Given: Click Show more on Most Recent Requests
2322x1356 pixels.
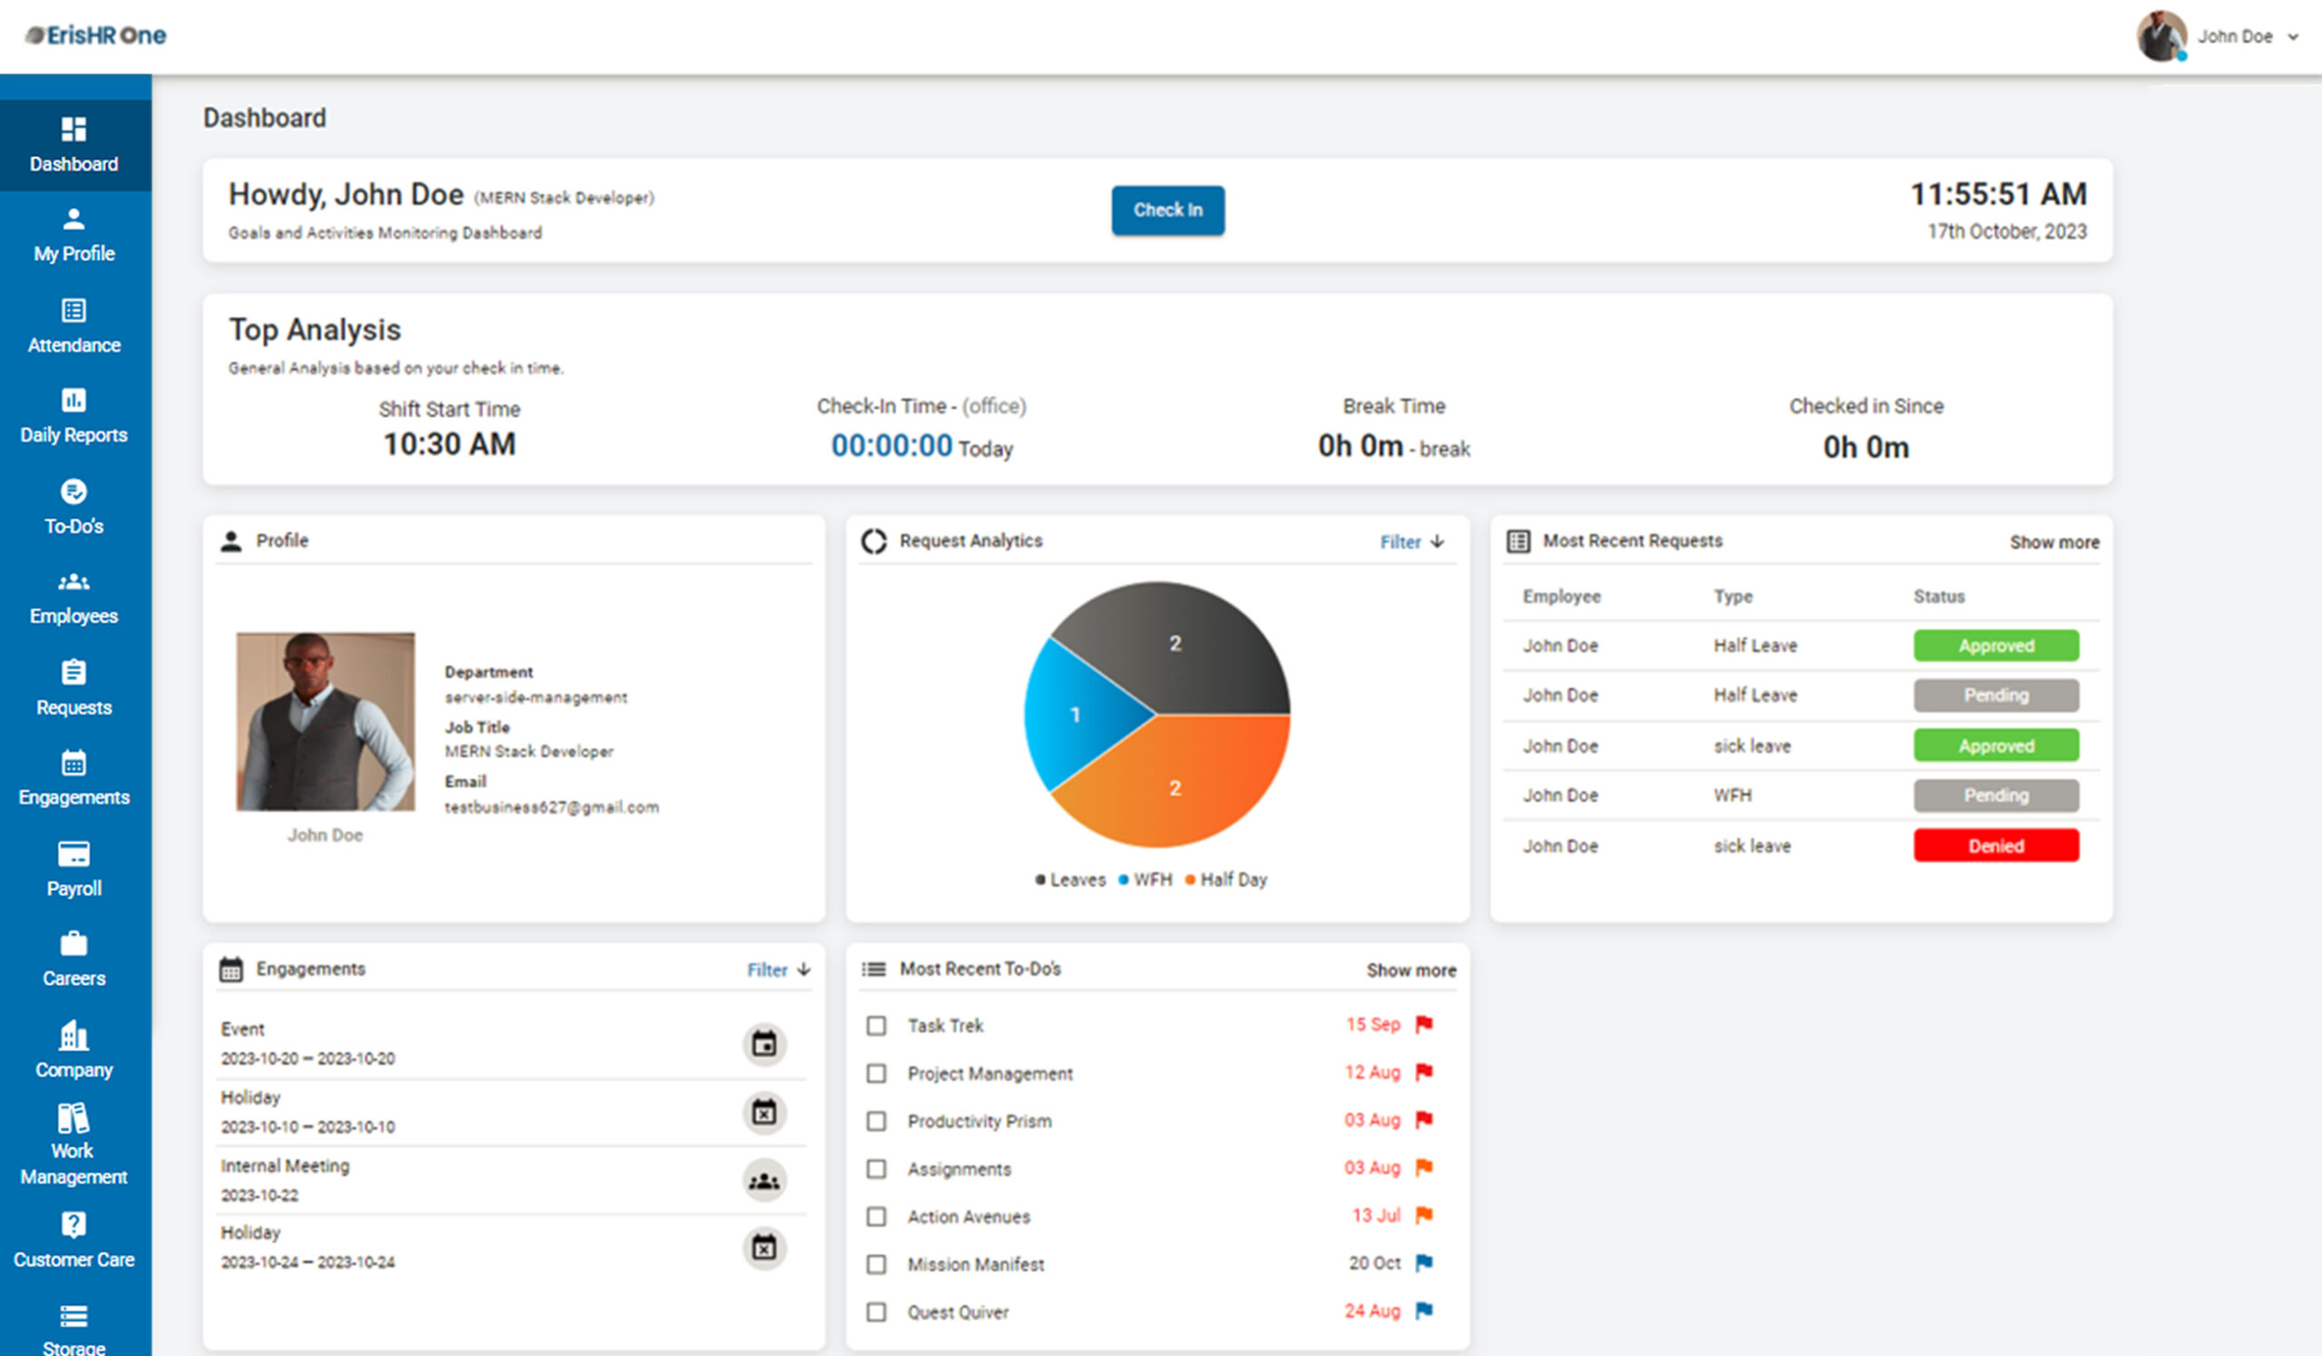Looking at the screenshot, I should 2053,541.
